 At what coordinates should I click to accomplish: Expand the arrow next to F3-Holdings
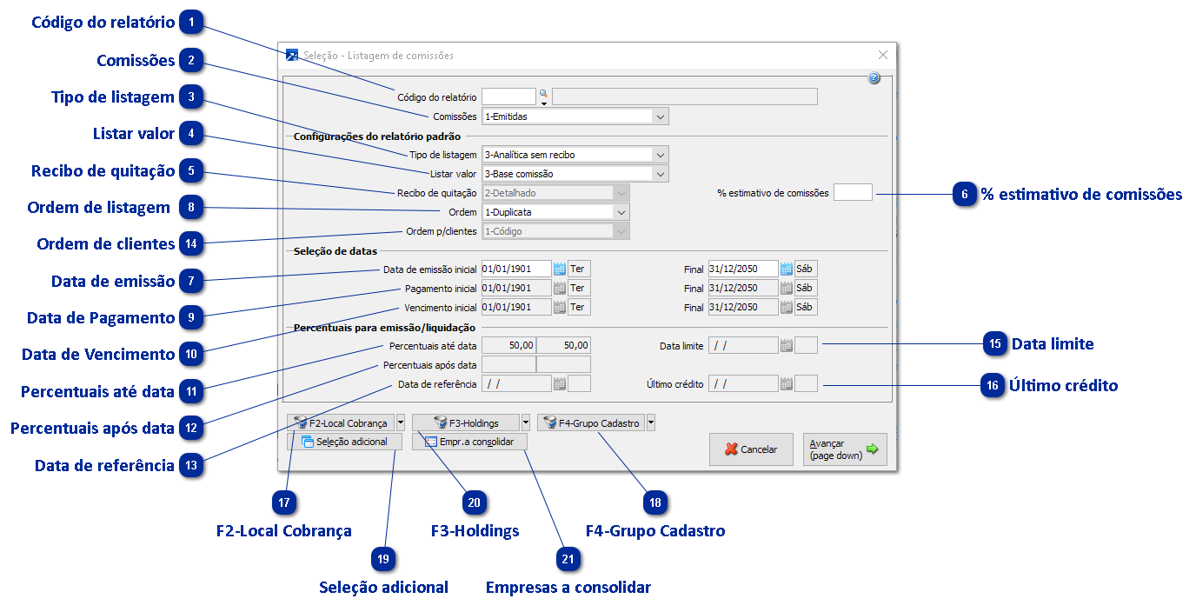(x=526, y=422)
